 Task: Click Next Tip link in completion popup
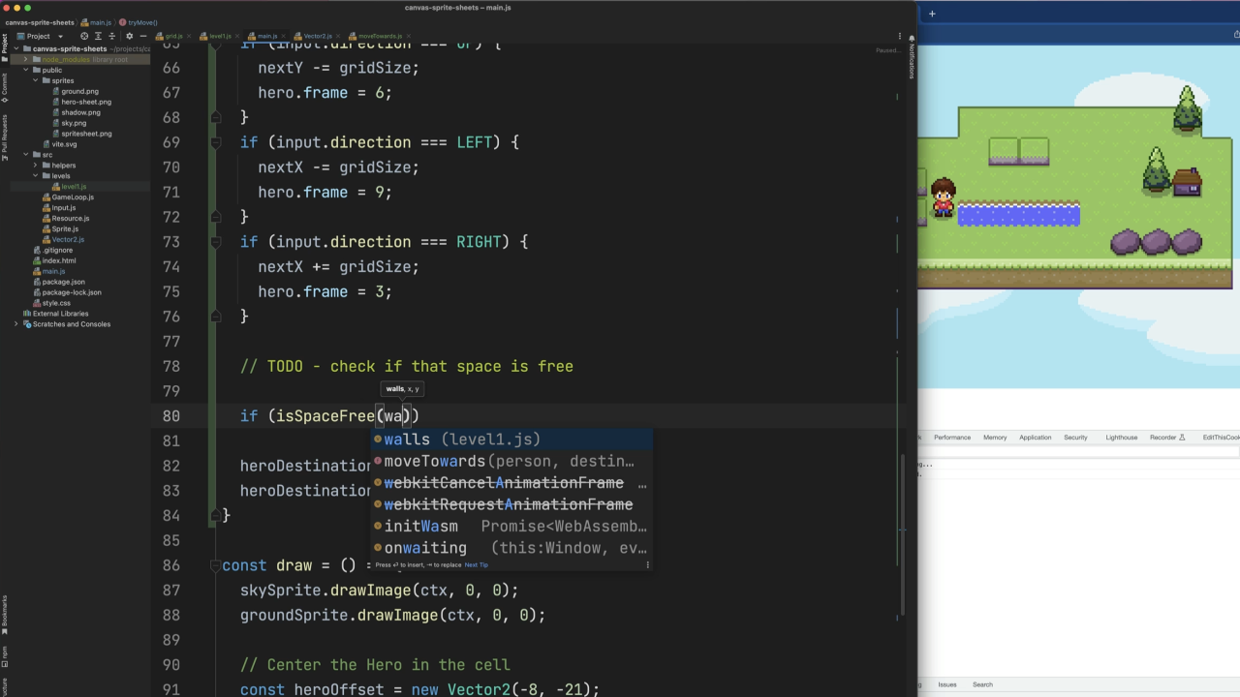pyautogui.click(x=476, y=564)
